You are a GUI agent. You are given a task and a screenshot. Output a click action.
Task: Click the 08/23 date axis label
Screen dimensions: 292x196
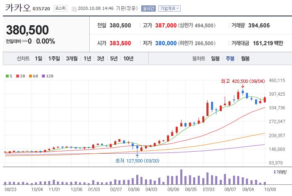(x=10, y=189)
